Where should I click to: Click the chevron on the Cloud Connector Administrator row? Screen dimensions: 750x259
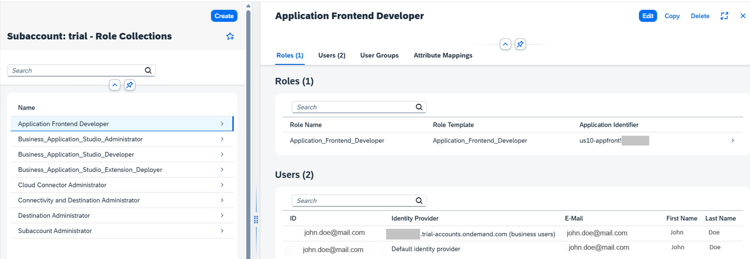point(222,185)
